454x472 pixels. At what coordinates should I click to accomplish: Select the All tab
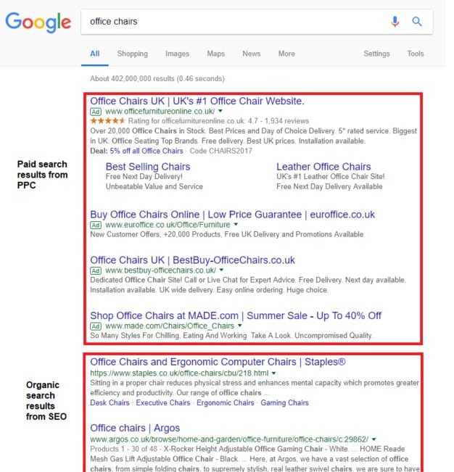pyautogui.click(x=95, y=54)
